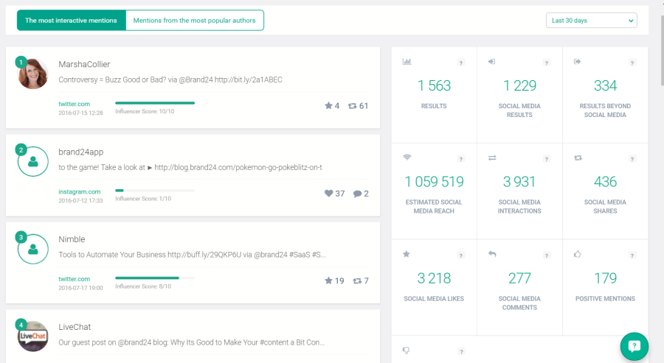Click LiveChat logo avatar
The image size is (664, 363).
(x=33, y=336)
